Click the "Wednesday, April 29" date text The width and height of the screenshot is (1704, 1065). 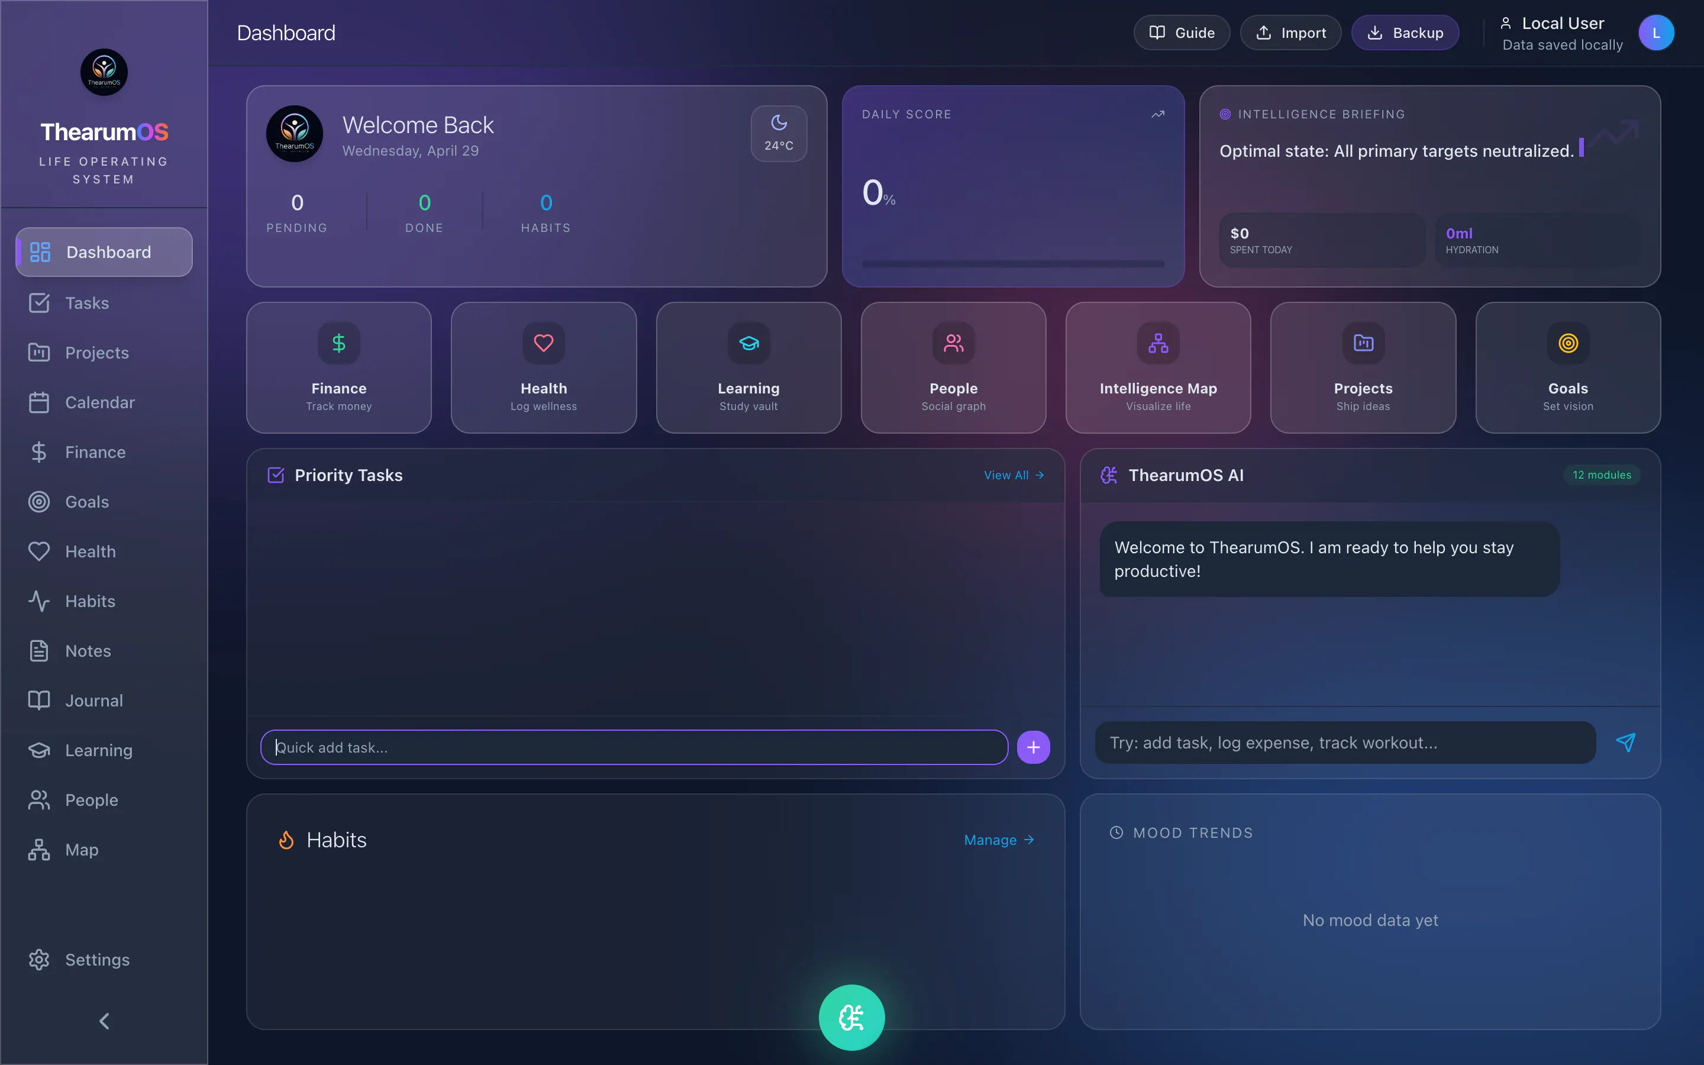pyautogui.click(x=411, y=151)
